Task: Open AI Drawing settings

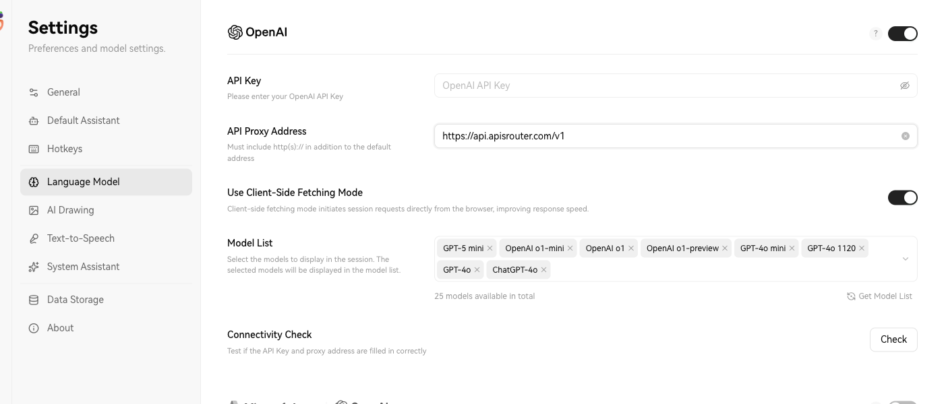Action: click(107, 210)
